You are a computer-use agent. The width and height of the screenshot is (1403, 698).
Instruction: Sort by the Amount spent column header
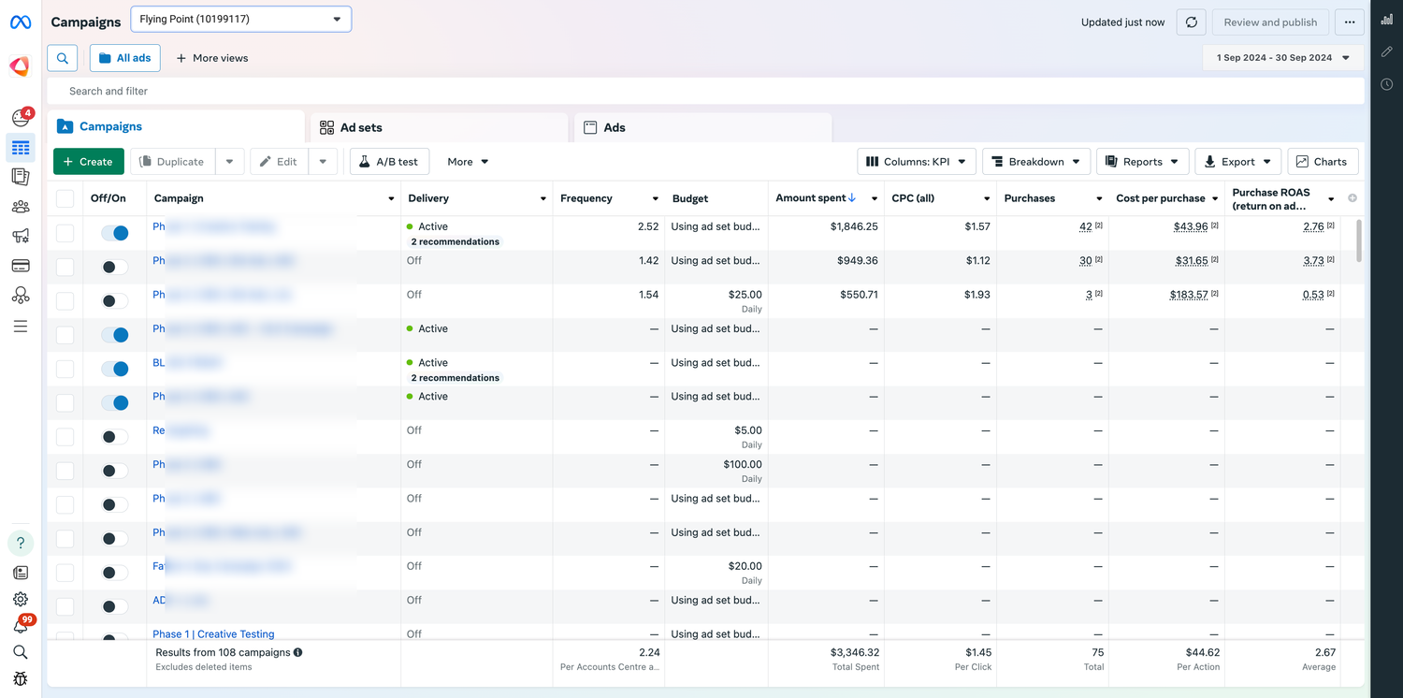click(x=816, y=198)
